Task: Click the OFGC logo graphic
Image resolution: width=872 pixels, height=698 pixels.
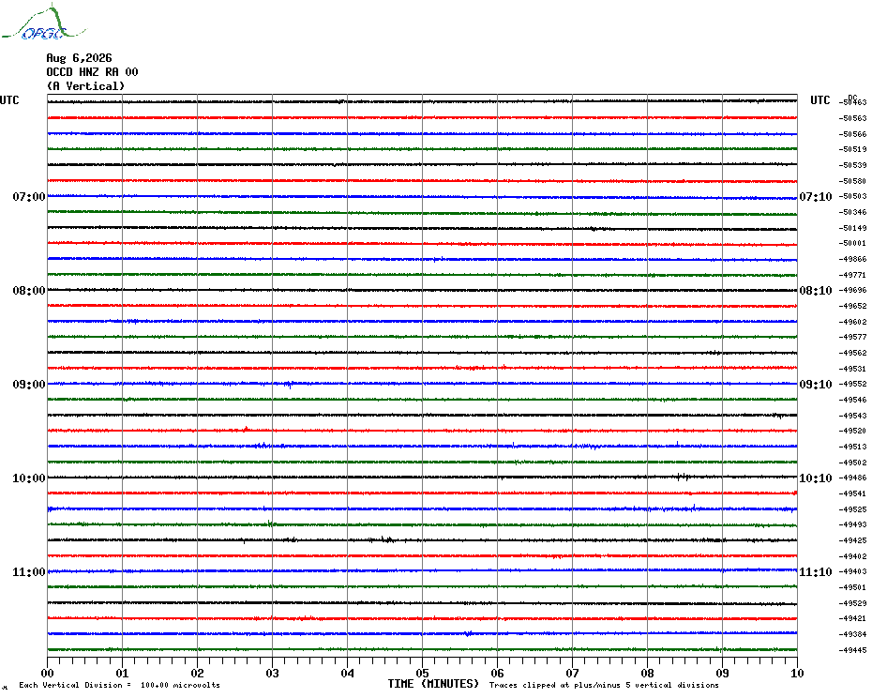Action: pyautogui.click(x=44, y=23)
